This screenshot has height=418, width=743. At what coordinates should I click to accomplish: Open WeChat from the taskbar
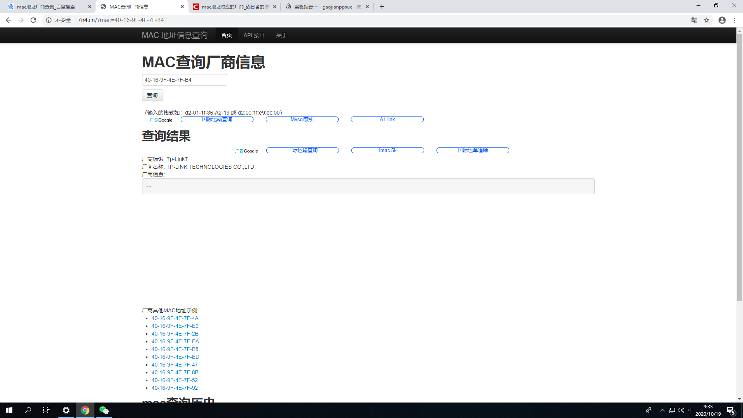(104, 410)
